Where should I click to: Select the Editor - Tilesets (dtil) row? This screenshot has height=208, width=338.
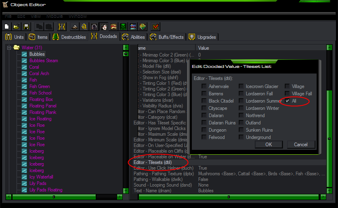229,162
